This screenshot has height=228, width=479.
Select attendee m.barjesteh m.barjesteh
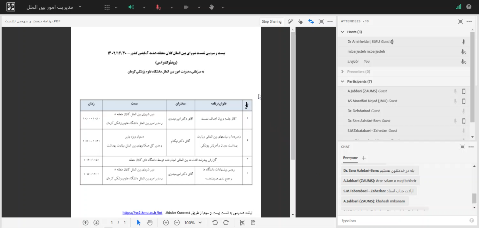click(404, 52)
